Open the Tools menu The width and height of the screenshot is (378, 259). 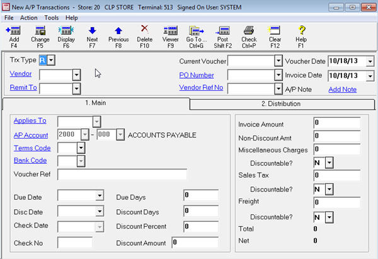tap(52, 18)
